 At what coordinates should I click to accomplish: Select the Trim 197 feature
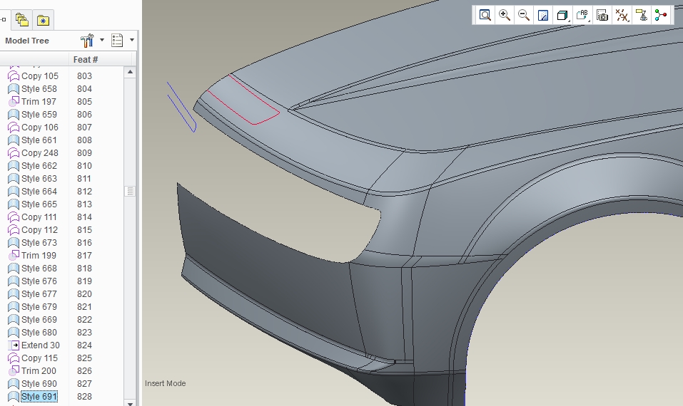[39, 102]
